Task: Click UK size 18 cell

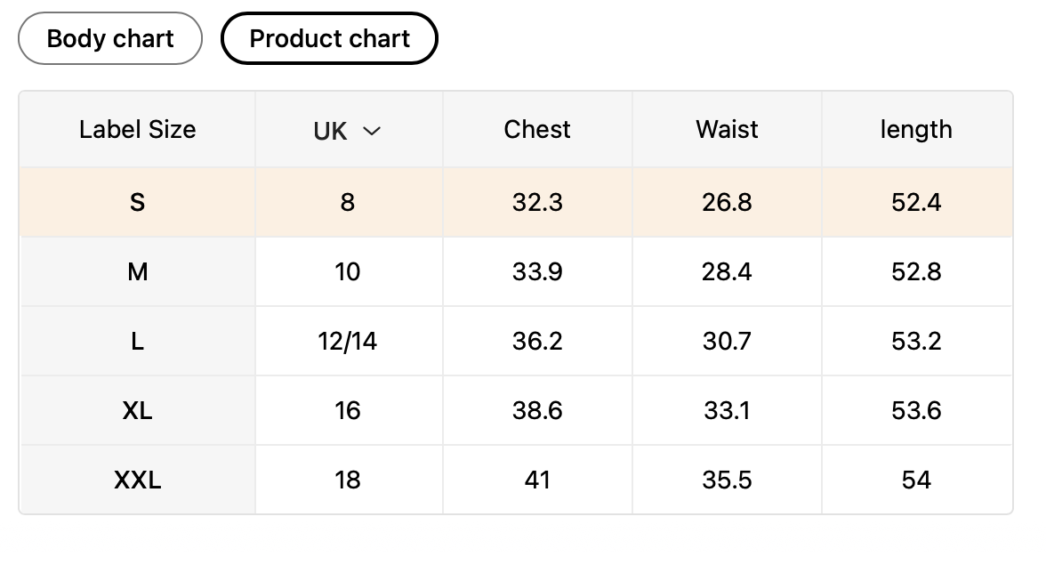Action: 348,480
